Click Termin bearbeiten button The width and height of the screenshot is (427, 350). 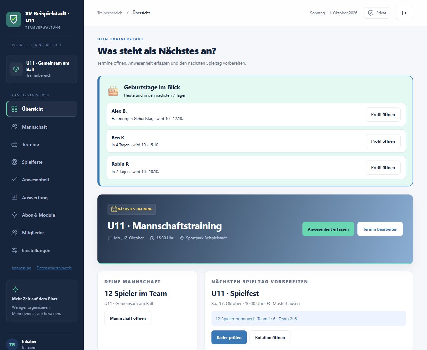pos(380,229)
